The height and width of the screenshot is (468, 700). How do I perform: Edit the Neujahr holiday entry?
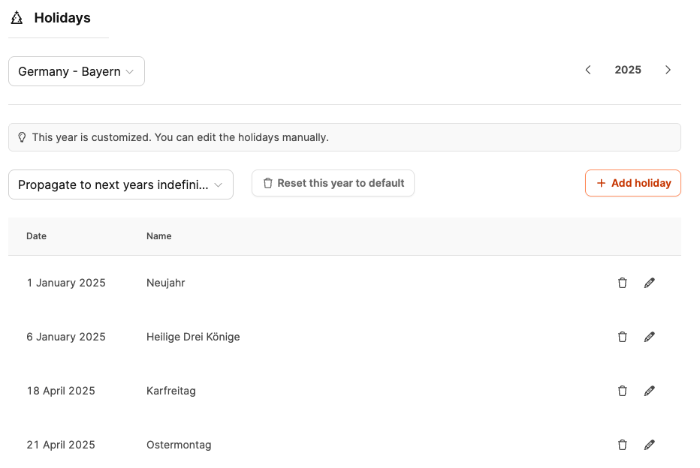click(x=650, y=283)
